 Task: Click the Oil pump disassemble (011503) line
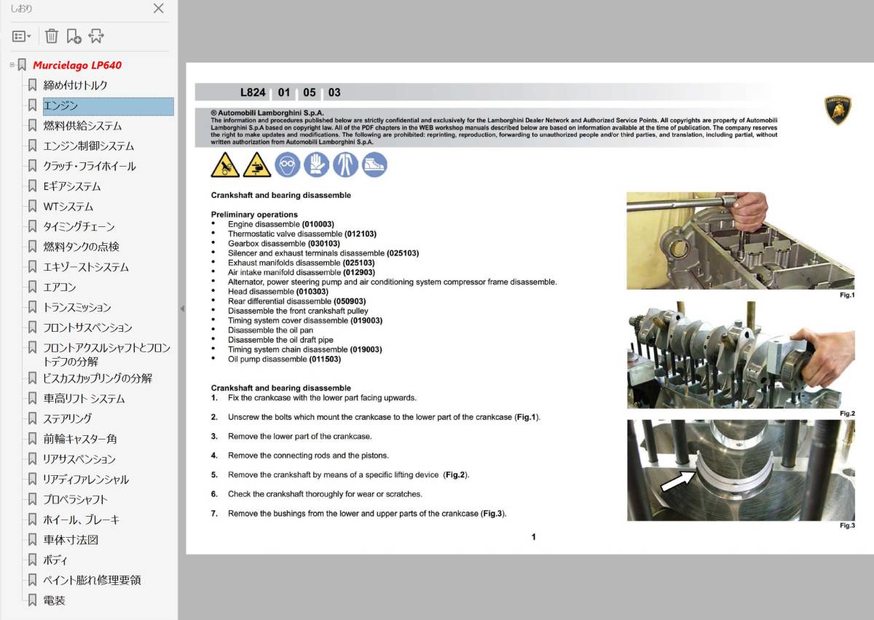point(284,359)
